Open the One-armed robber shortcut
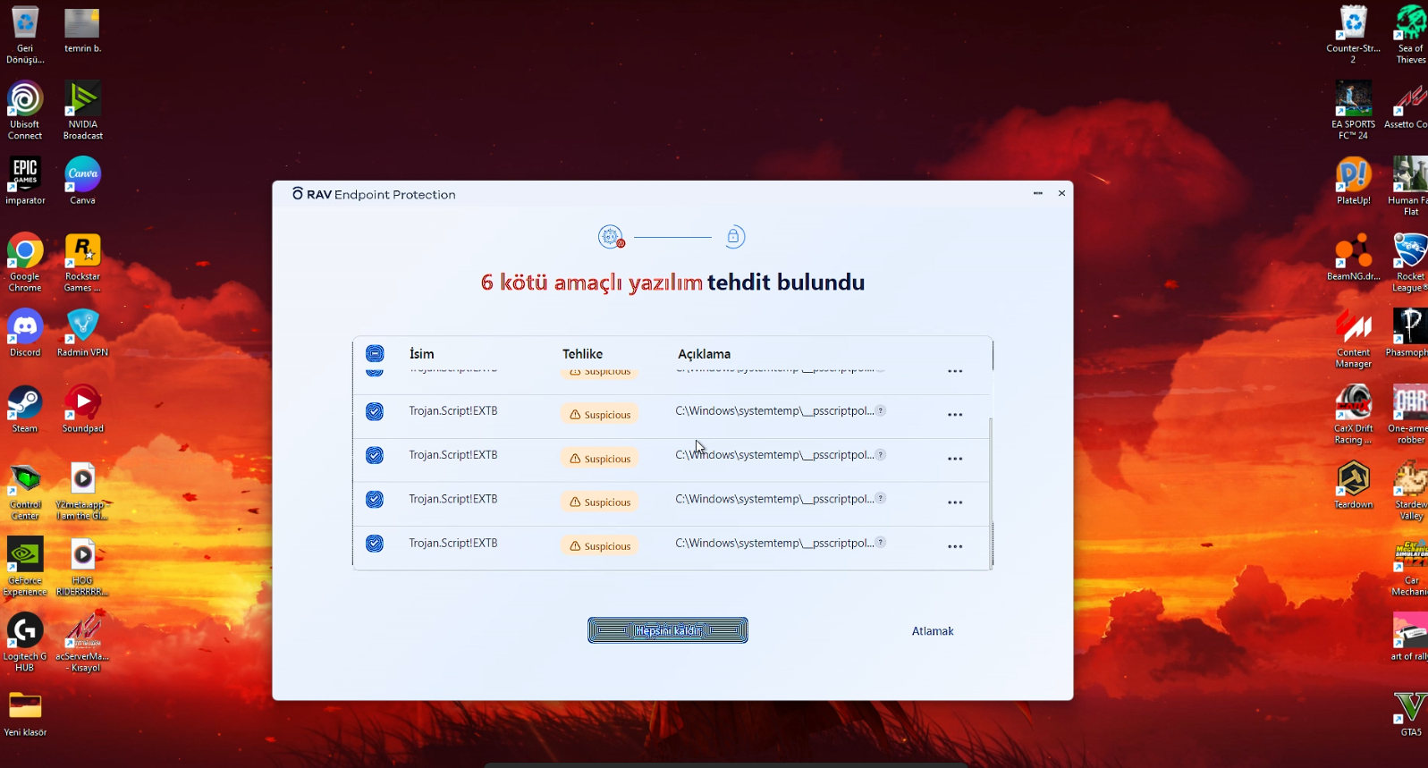This screenshot has height=768, width=1428. click(x=1410, y=415)
